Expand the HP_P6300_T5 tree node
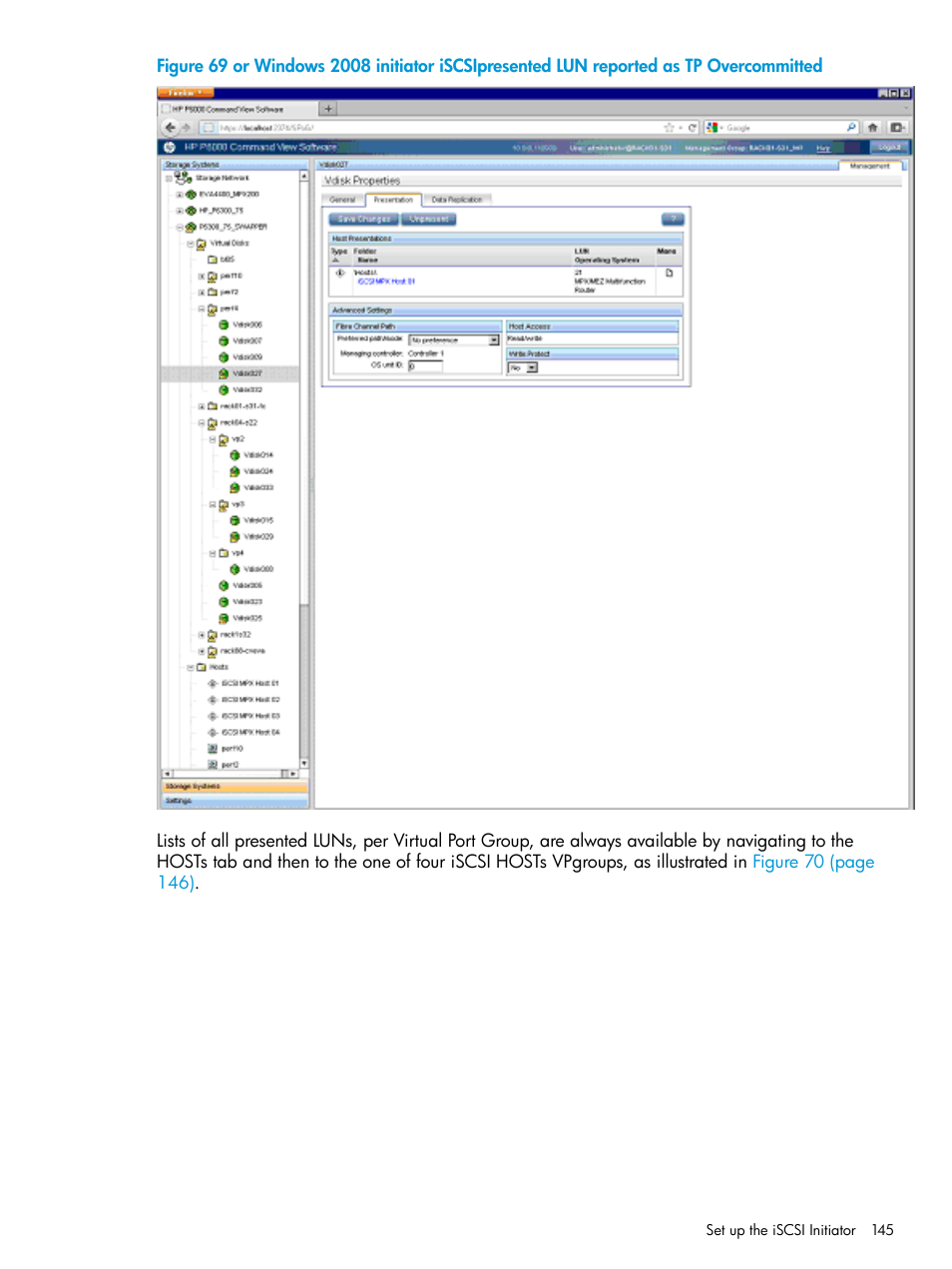This screenshot has height=1269, width=952. click(x=180, y=211)
